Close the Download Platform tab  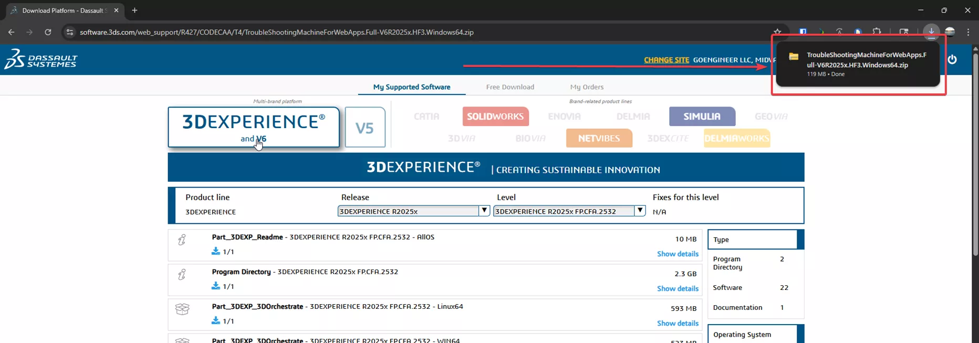(116, 11)
